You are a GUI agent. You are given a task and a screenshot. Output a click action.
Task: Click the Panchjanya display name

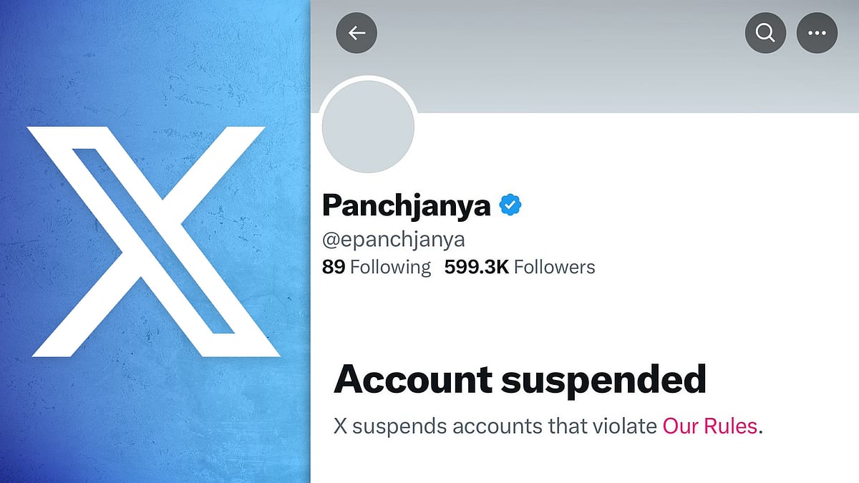tap(406, 205)
